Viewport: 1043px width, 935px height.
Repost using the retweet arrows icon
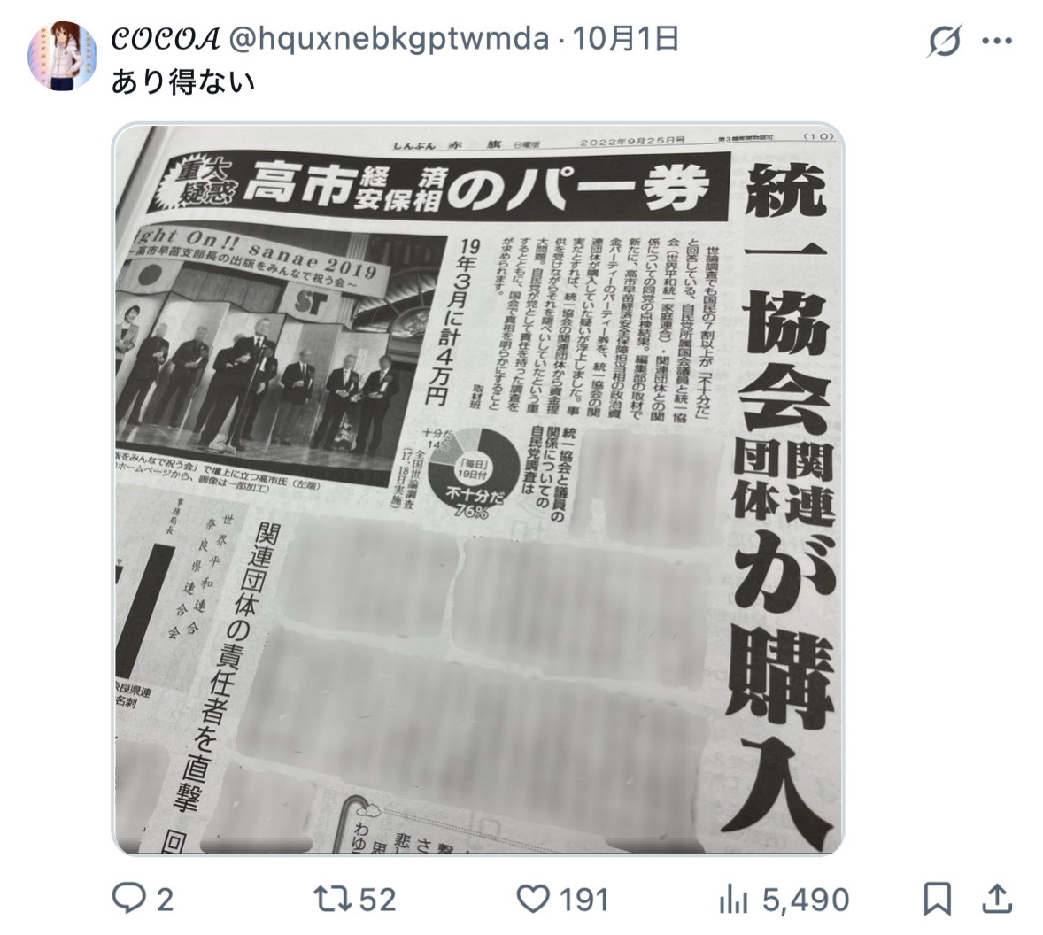click(x=333, y=899)
